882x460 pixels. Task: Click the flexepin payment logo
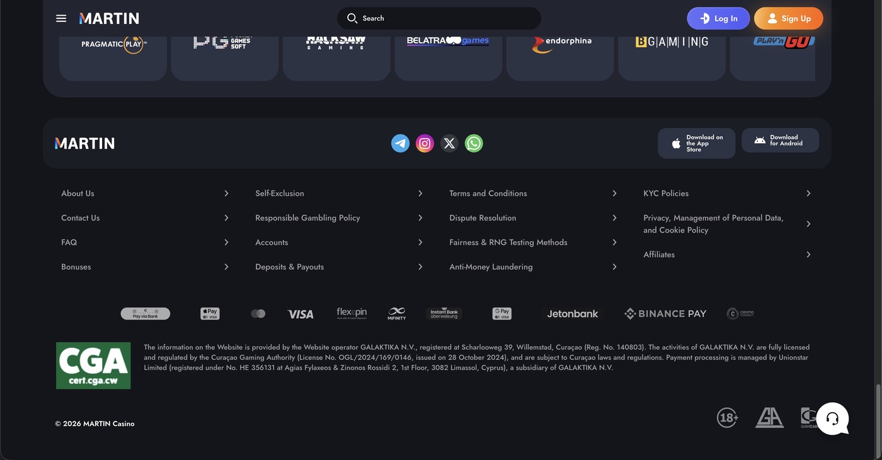click(x=352, y=313)
